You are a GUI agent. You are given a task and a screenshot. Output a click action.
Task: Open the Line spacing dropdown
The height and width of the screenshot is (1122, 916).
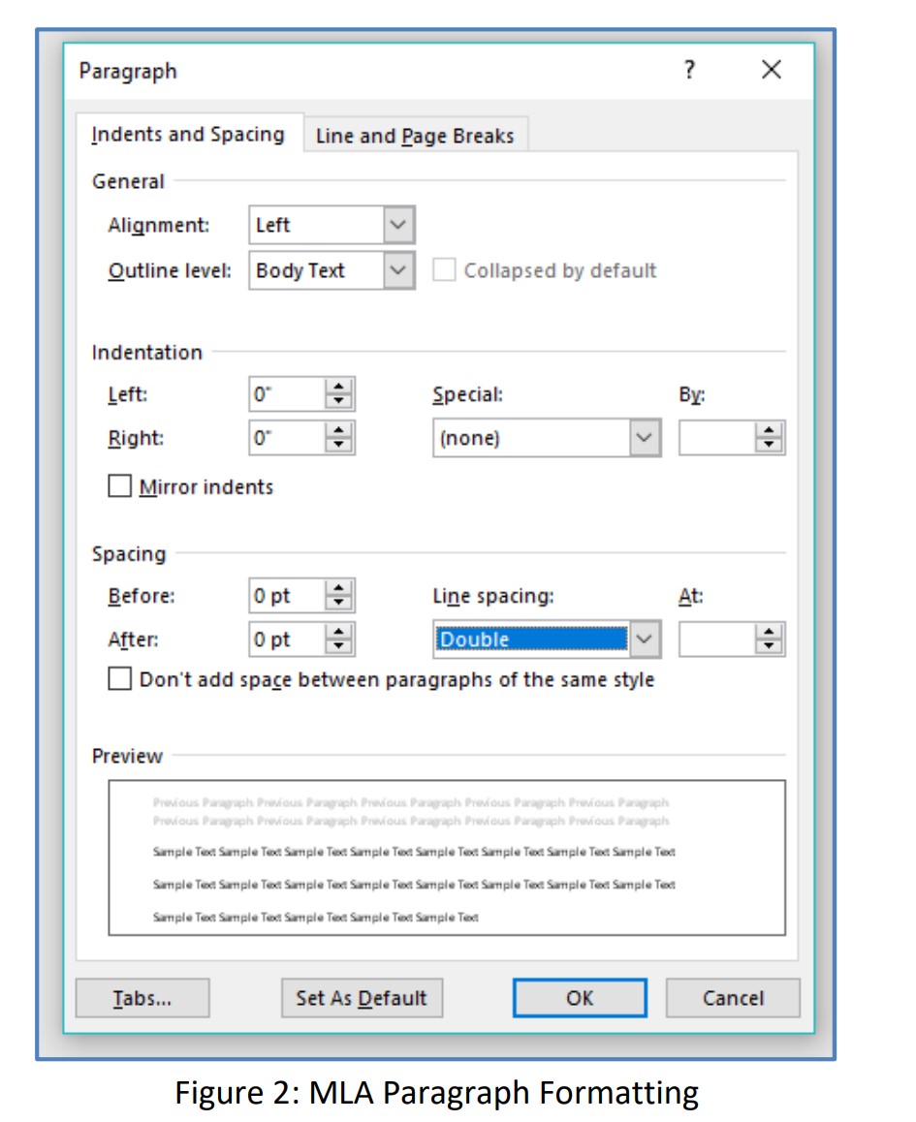(x=645, y=639)
